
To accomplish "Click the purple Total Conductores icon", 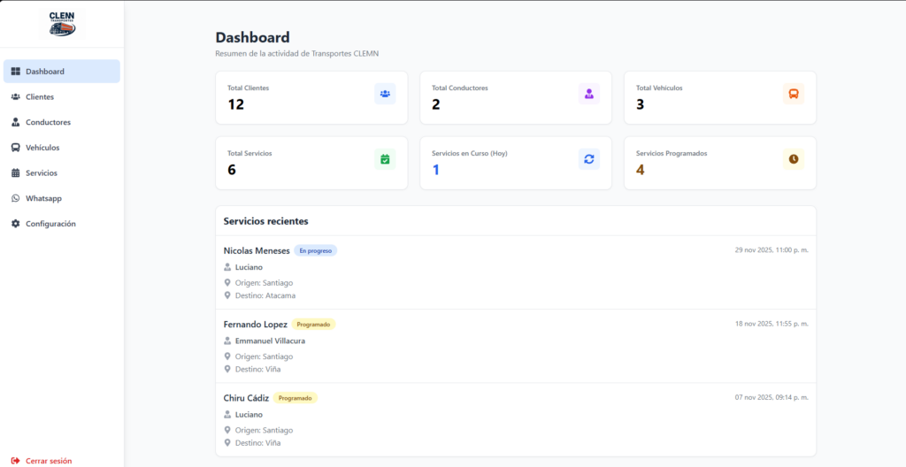I will click(x=589, y=94).
